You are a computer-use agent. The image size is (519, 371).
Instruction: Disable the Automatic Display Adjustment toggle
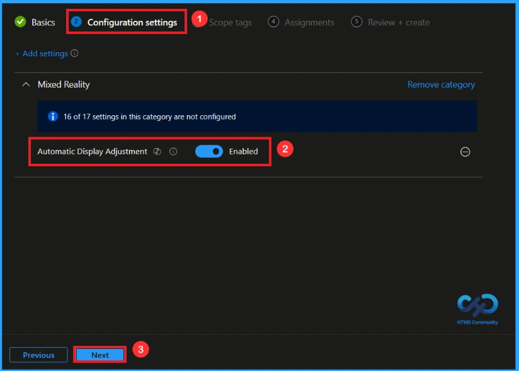point(208,151)
